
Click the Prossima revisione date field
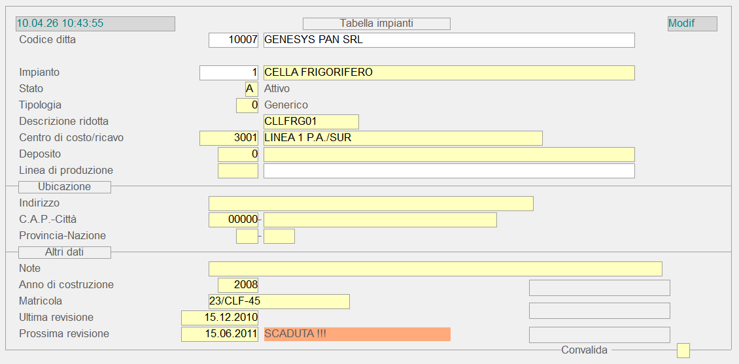220,334
